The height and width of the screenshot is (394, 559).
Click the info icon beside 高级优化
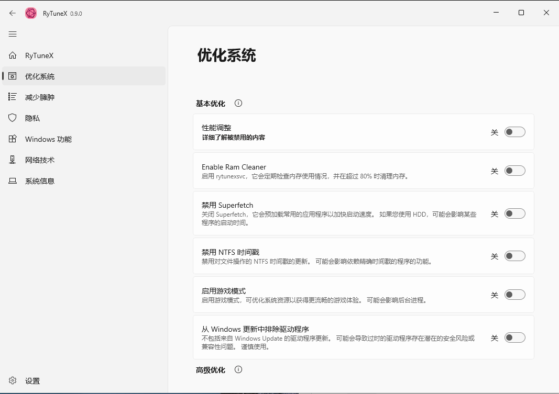coord(238,369)
